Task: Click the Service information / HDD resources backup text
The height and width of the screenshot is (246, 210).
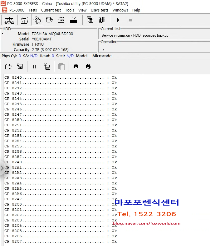Action: [x=135, y=35]
